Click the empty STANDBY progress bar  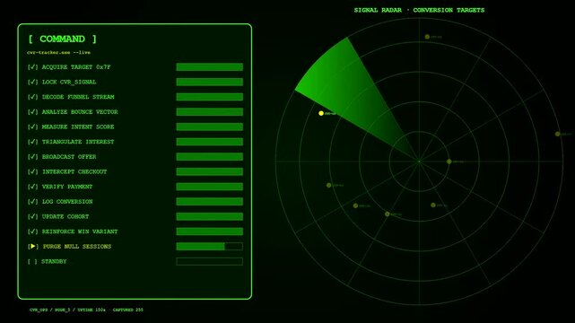coord(209,261)
